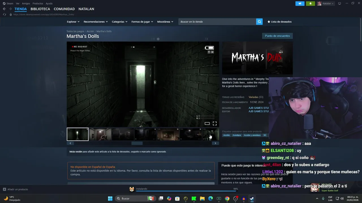The height and width of the screenshot is (203, 362).
Task: Go back with the left arrow
Action: click(4, 9)
